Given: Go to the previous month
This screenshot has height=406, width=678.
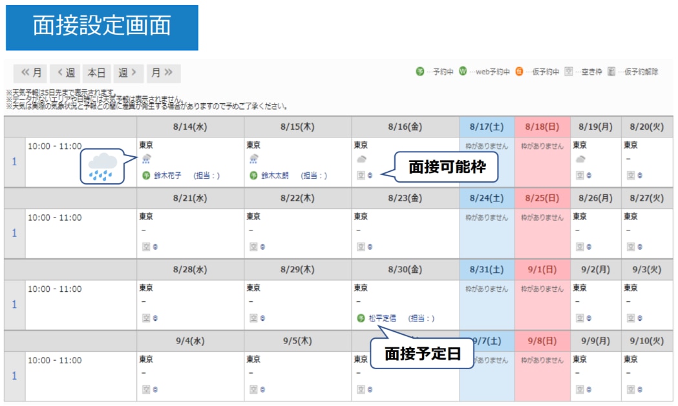Looking at the screenshot, I should (31, 74).
